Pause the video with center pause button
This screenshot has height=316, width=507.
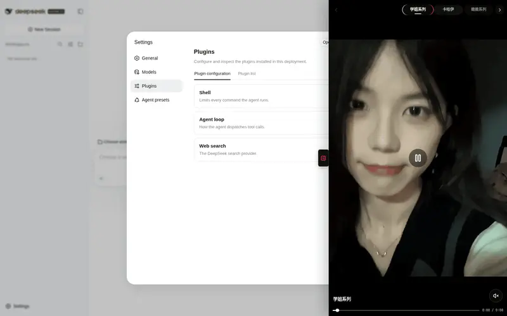(418, 158)
